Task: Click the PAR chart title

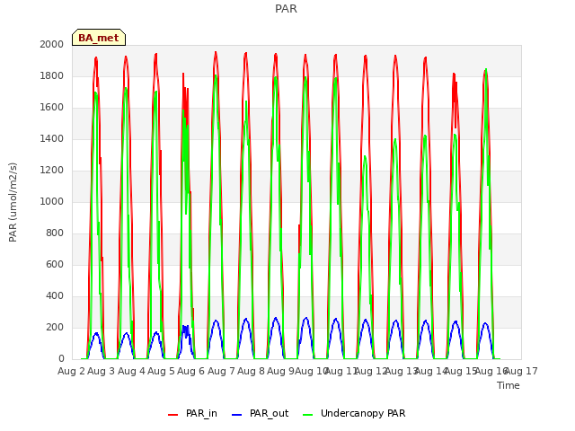Action: [286, 8]
